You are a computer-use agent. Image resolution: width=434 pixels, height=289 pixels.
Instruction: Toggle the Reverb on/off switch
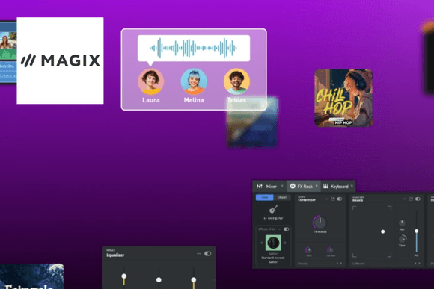pyautogui.click(x=418, y=199)
